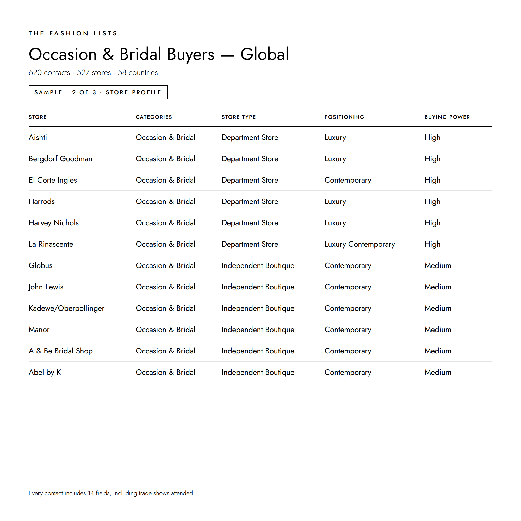Click the STORE column header
The height and width of the screenshot is (521, 521).
(38, 117)
